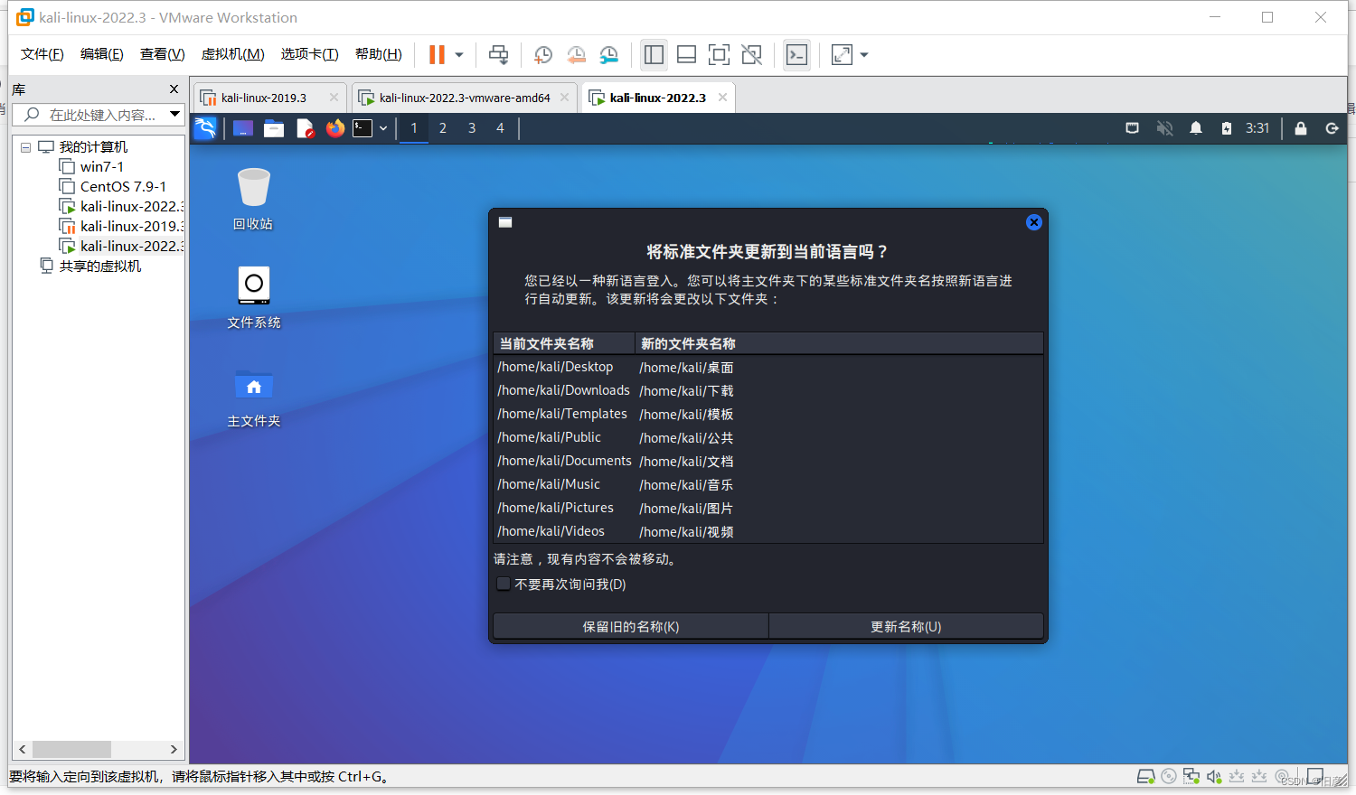Image resolution: width=1356 pixels, height=795 pixels.
Task: Switch to workspace 2
Action: 443,128
